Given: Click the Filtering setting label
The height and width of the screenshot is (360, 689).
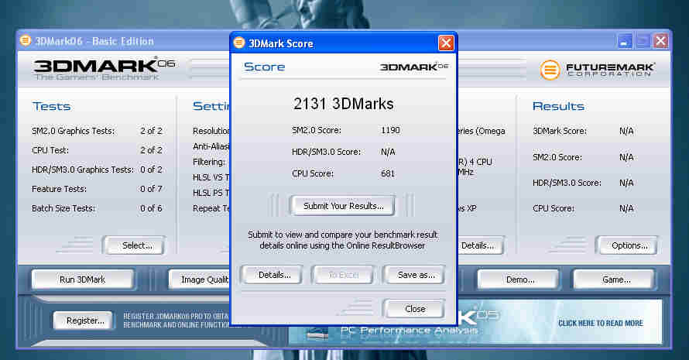Looking at the screenshot, I should pos(209,163).
